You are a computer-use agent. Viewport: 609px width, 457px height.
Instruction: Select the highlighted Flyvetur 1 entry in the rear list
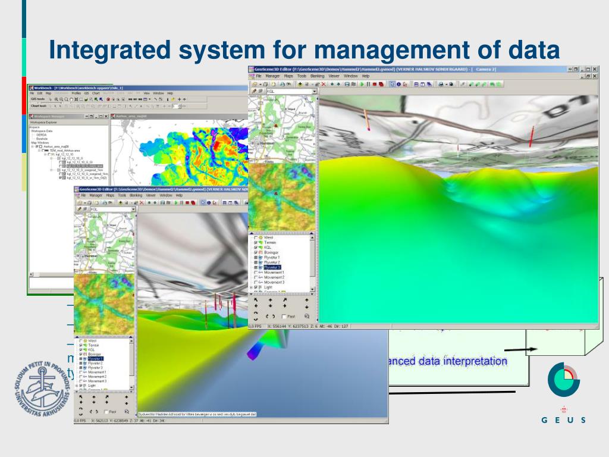point(96,359)
